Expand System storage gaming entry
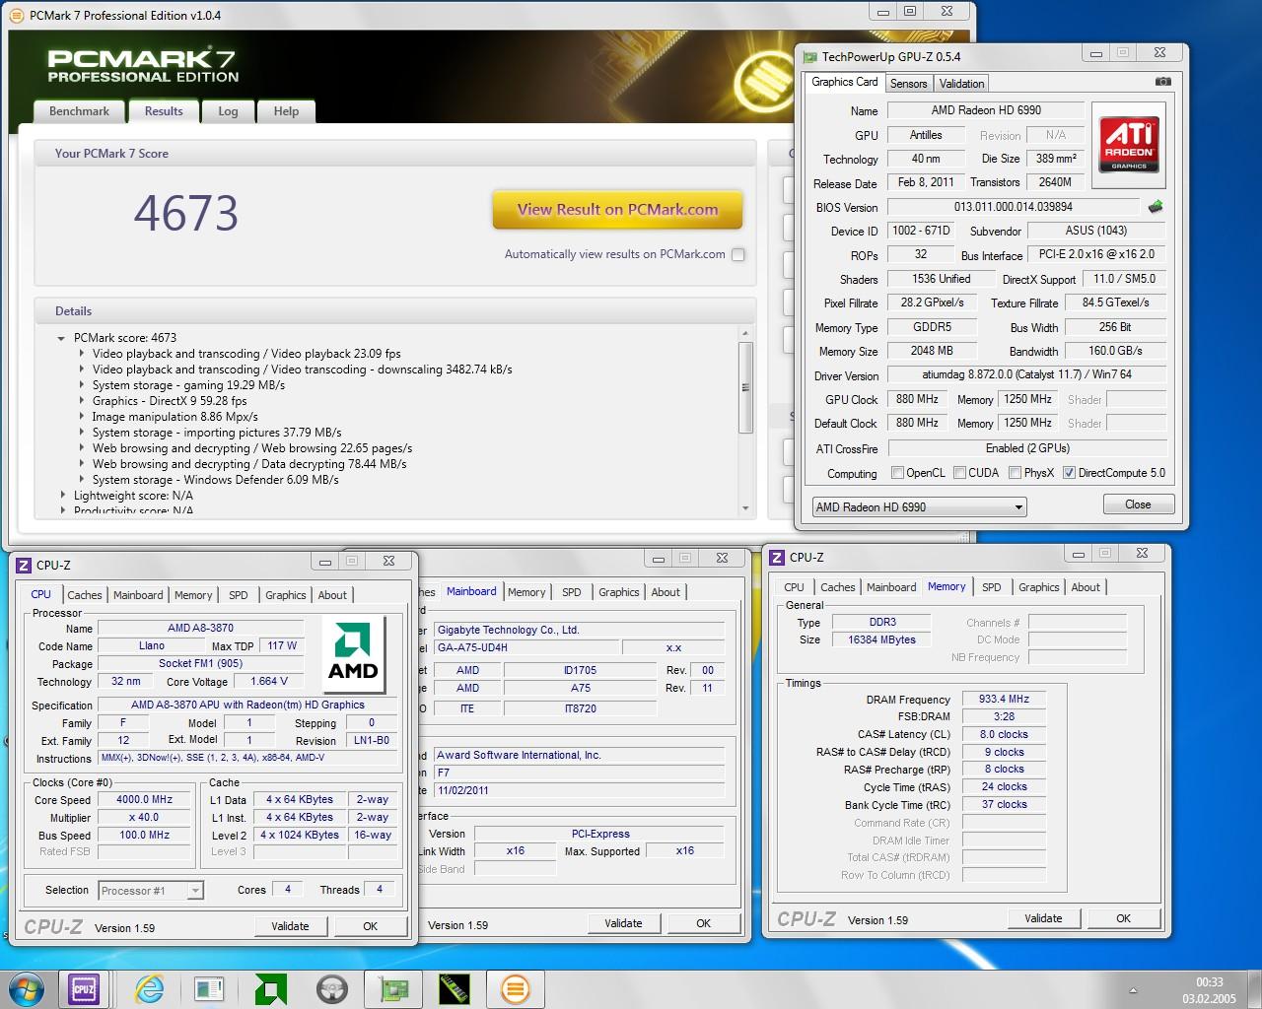Screen dimensions: 1262x1009 coord(81,385)
